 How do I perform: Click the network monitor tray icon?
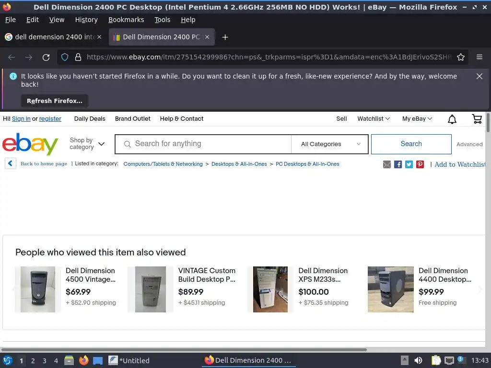pos(449,361)
